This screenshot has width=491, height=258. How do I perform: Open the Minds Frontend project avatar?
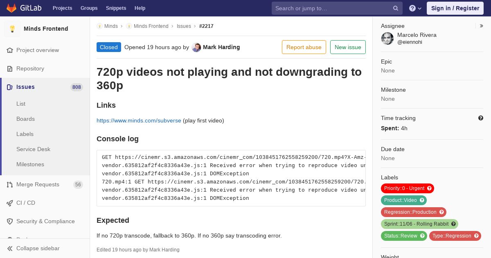12,29
